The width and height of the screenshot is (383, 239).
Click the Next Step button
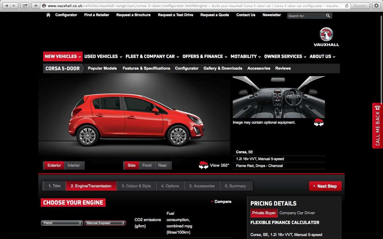coord(325,186)
